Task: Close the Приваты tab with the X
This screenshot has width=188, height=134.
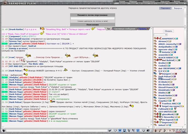Action: coord(148,29)
